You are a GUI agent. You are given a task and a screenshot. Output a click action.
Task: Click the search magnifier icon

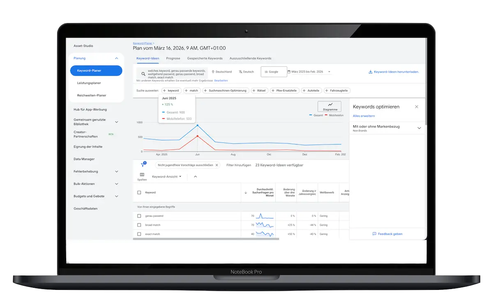pyautogui.click(x=143, y=74)
